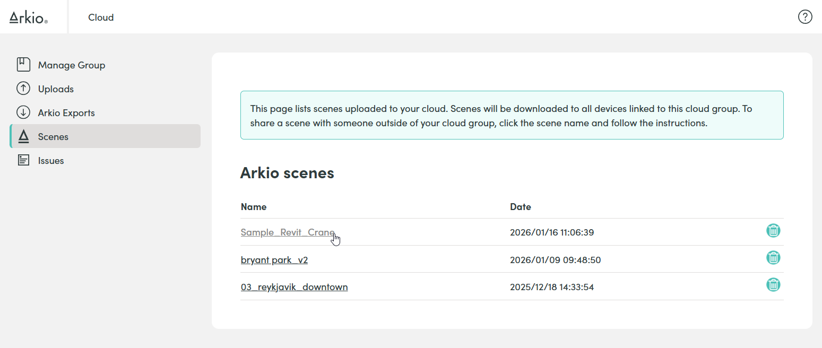This screenshot has width=822, height=348.
Task: Open the bryant park_v2 scene link
Action: coord(274,260)
